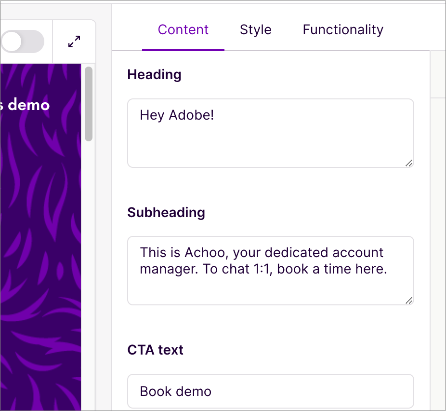This screenshot has height=411, width=446.
Task: Click the CTA text field label
Action: point(155,350)
